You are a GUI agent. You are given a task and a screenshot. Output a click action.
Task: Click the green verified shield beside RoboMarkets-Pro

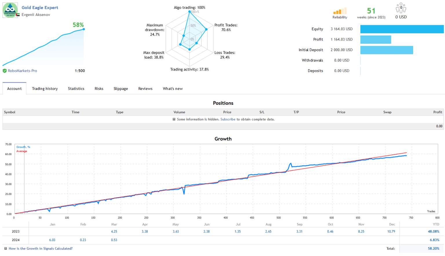pos(5,71)
